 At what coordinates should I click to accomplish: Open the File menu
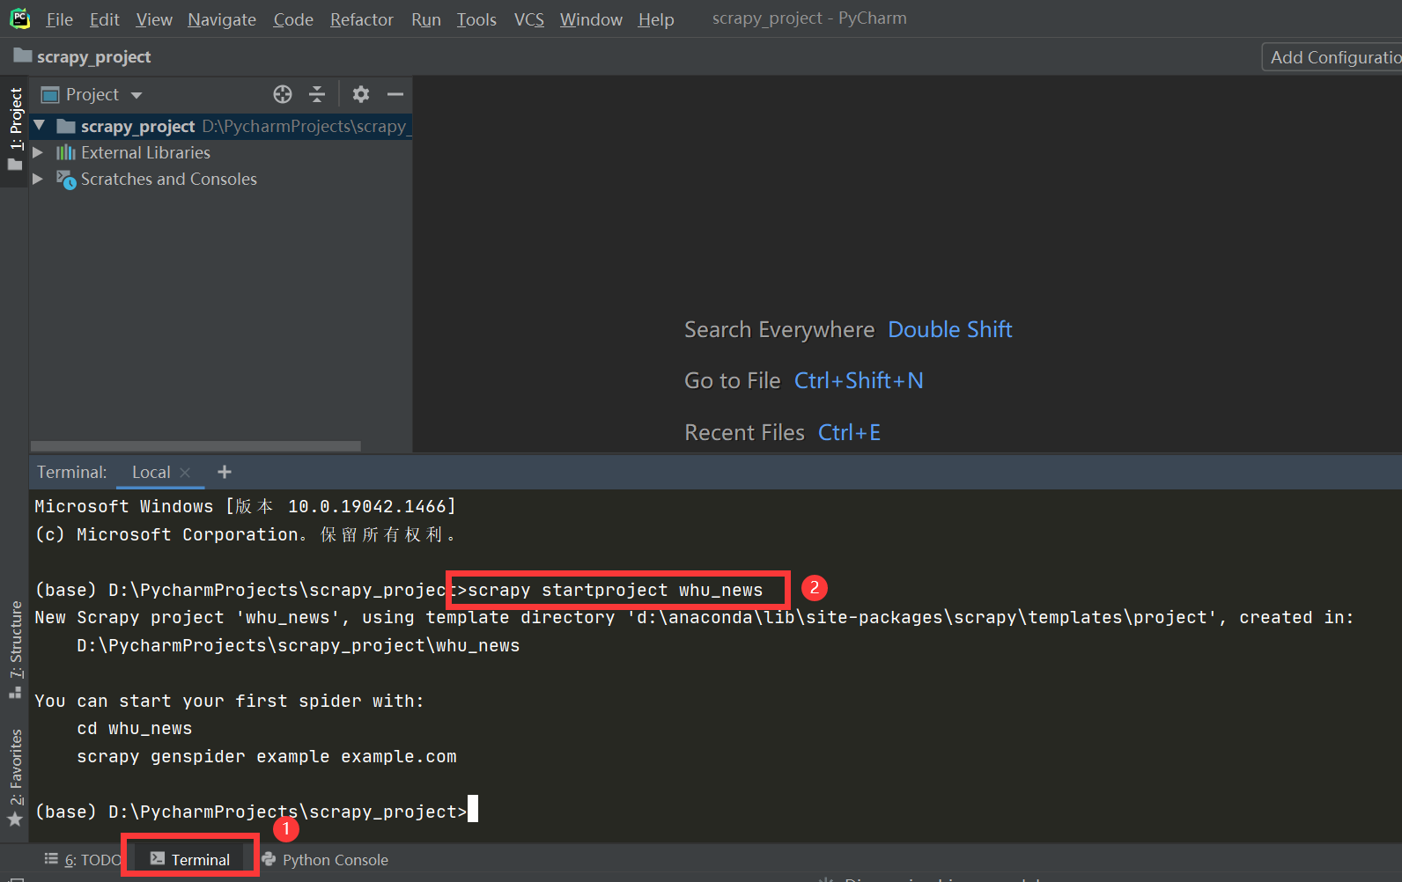click(59, 19)
